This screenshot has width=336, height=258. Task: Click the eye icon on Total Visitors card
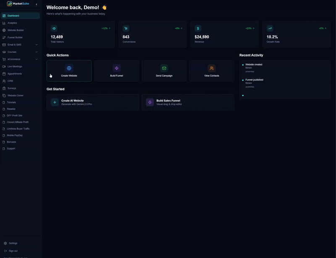[x=54, y=29]
